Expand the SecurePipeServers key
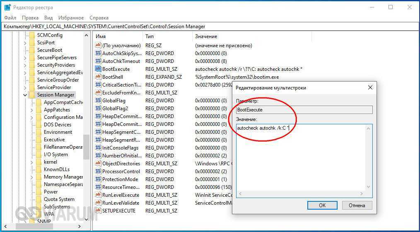The height and width of the screenshot is (232, 420). 25,58
